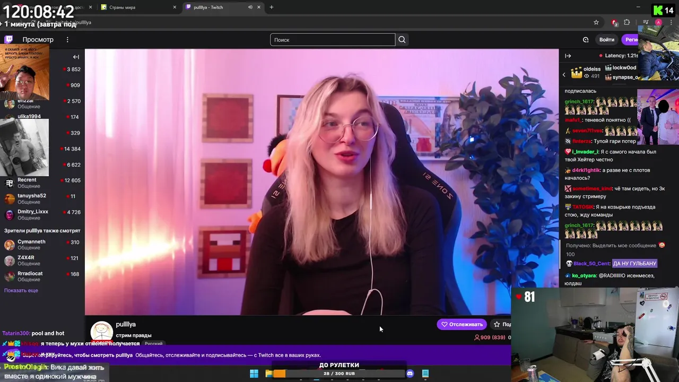Viewport: 679px width, 382px height.
Task: Click Dmitry_Lixxx avatar icon
Action: (x=10, y=215)
